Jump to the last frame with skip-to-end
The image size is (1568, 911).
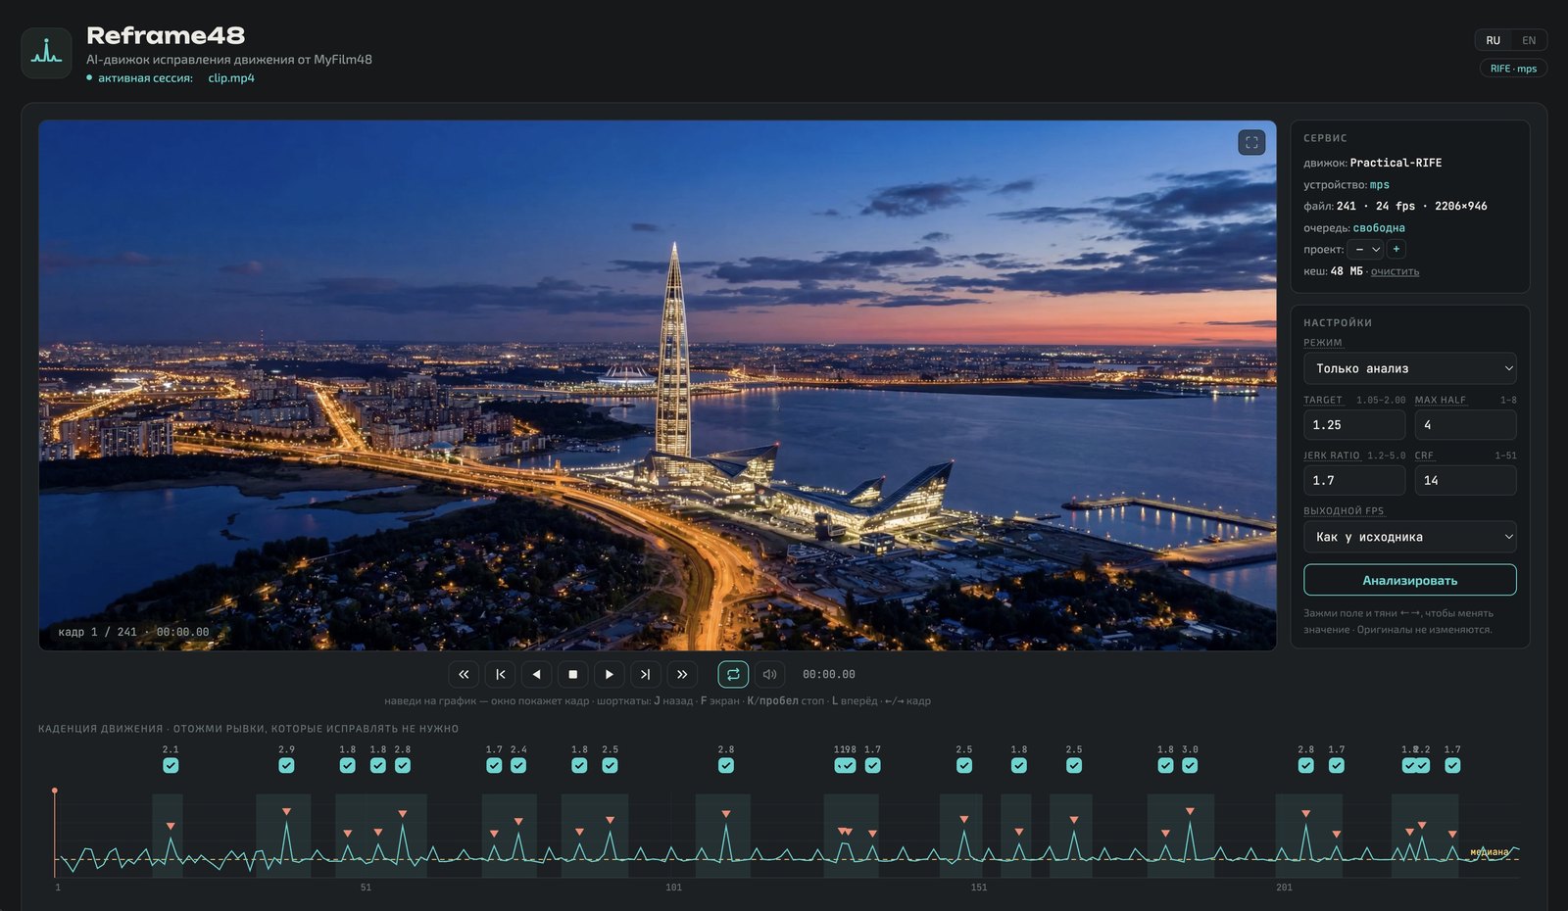(x=645, y=674)
